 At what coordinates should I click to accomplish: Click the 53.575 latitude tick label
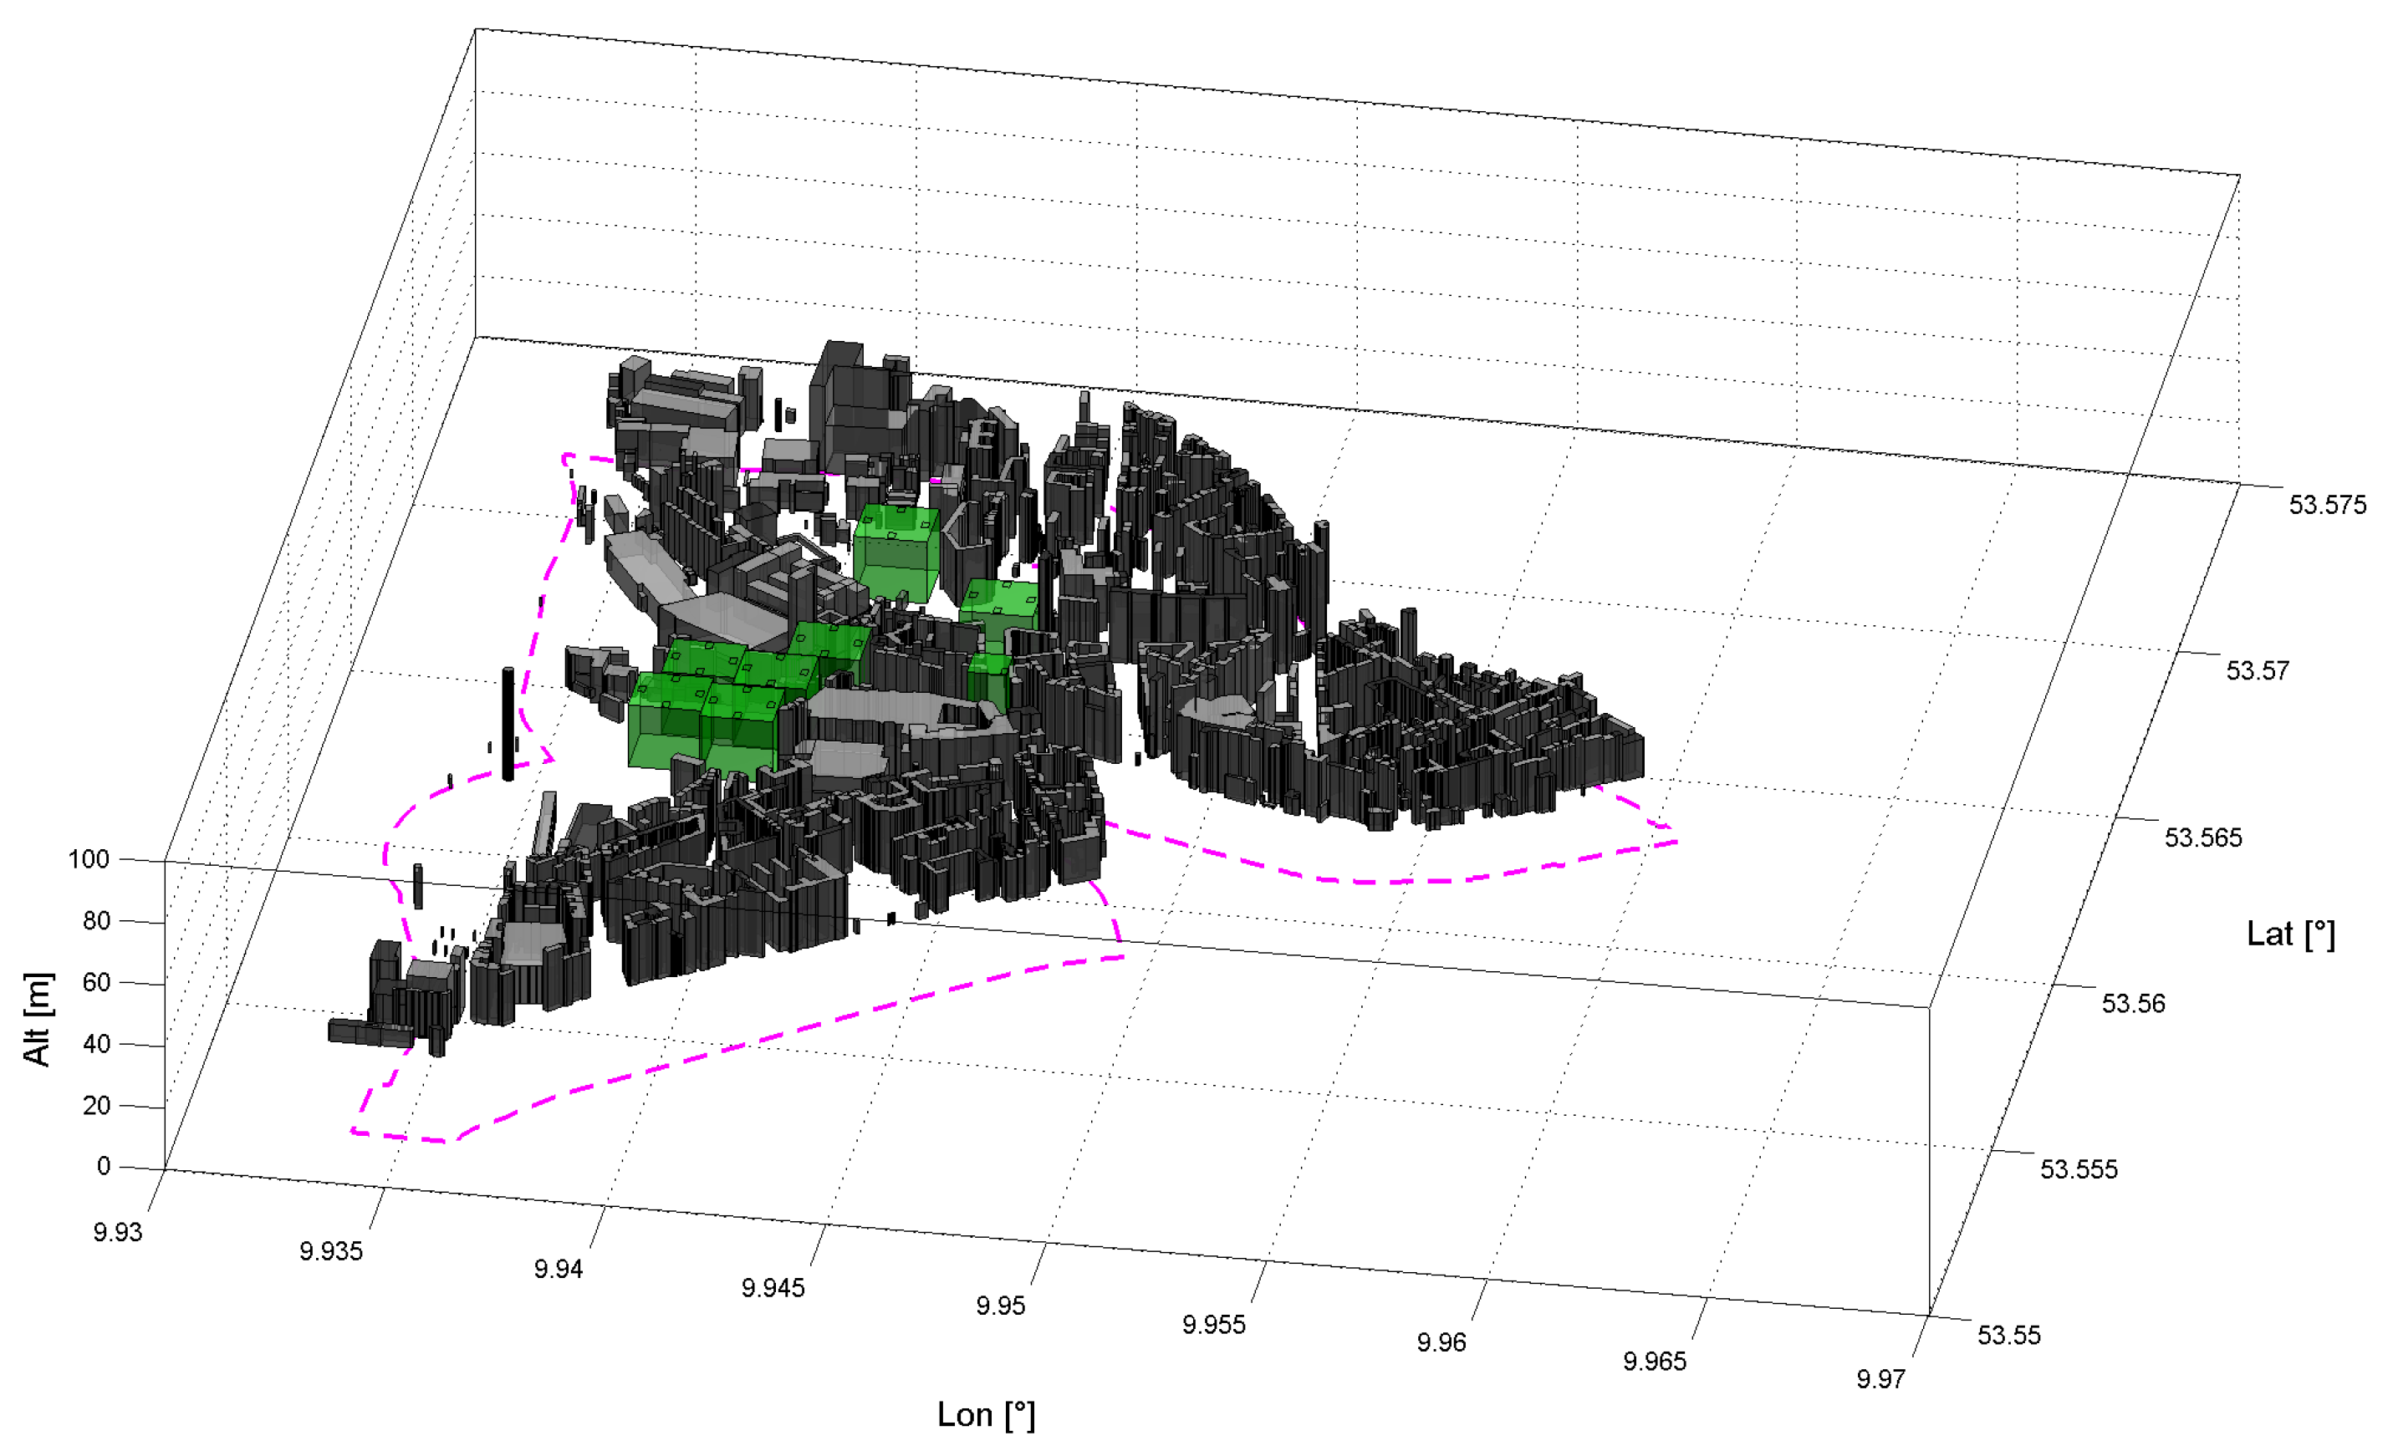coord(2327,505)
